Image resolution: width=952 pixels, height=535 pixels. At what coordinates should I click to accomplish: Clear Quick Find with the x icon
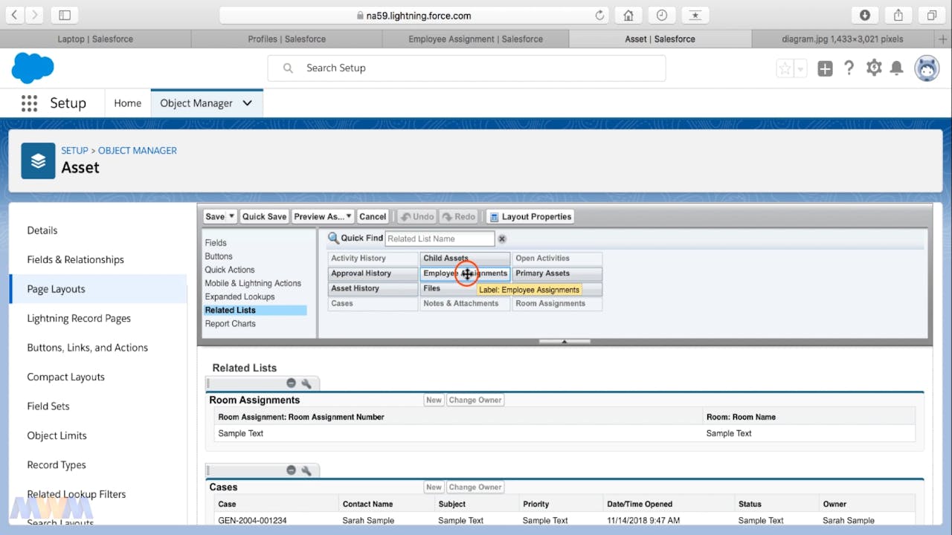point(502,239)
